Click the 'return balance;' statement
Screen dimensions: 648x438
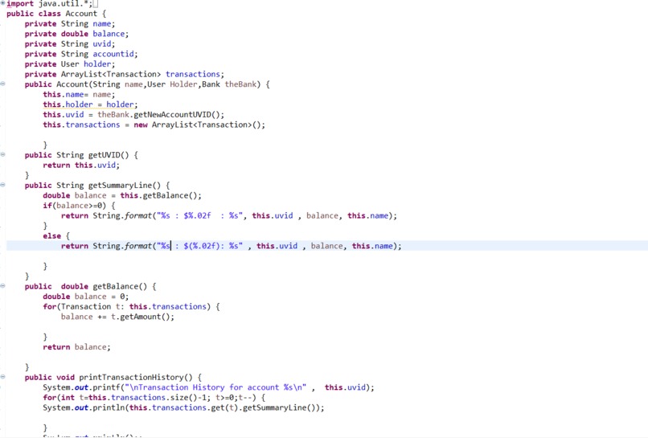[x=76, y=347]
